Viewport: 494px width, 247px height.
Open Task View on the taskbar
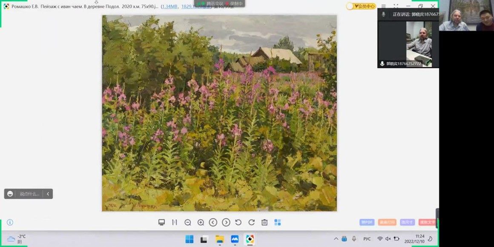point(204,239)
